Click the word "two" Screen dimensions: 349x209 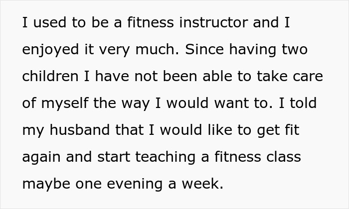click(x=294, y=50)
